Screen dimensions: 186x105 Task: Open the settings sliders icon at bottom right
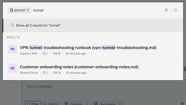click(x=182, y=103)
